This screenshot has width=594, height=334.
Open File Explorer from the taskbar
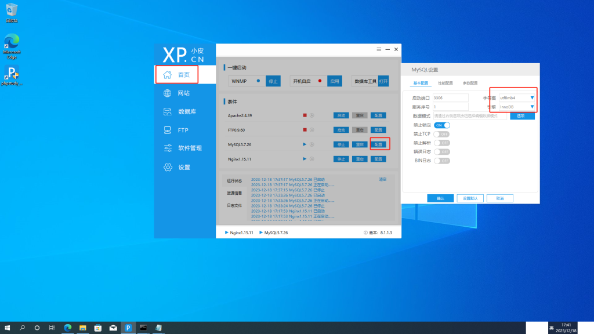click(82, 328)
